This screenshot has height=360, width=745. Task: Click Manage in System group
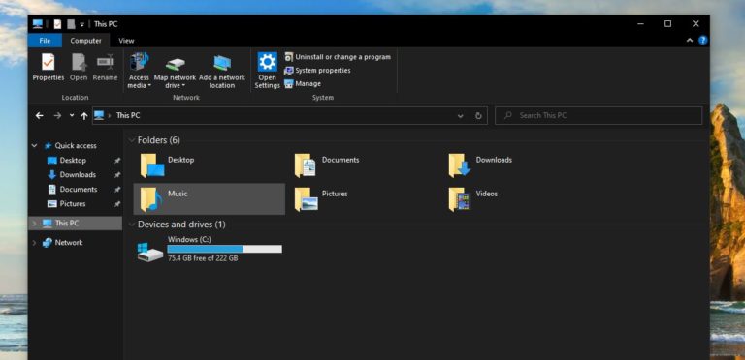(303, 83)
